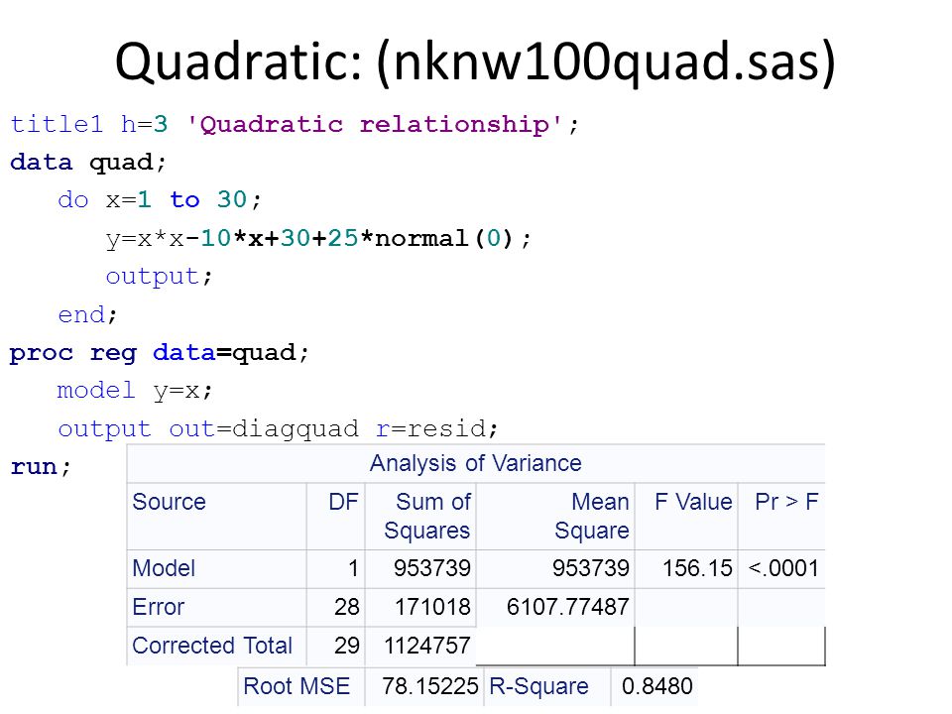
Task: Click the 'Source' column header
Action: 170,502
